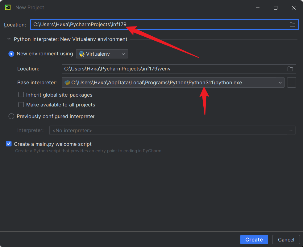The image size is (303, 247).
Task: Select the New environment using radio button
Action: coord(11,54)
